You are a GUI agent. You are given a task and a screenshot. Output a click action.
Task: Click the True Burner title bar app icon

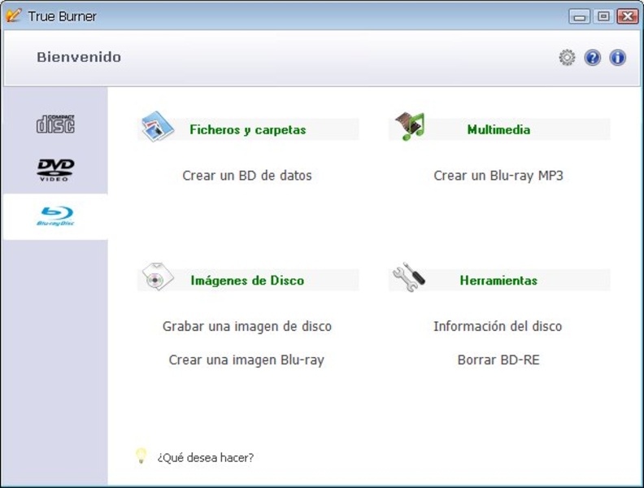coord(14,15)
